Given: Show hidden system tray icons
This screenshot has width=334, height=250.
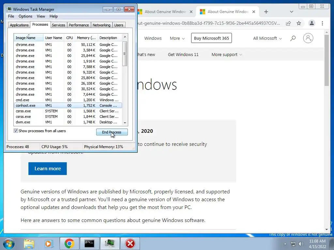Looking at the screenshot, I should [x=285, y=244].
